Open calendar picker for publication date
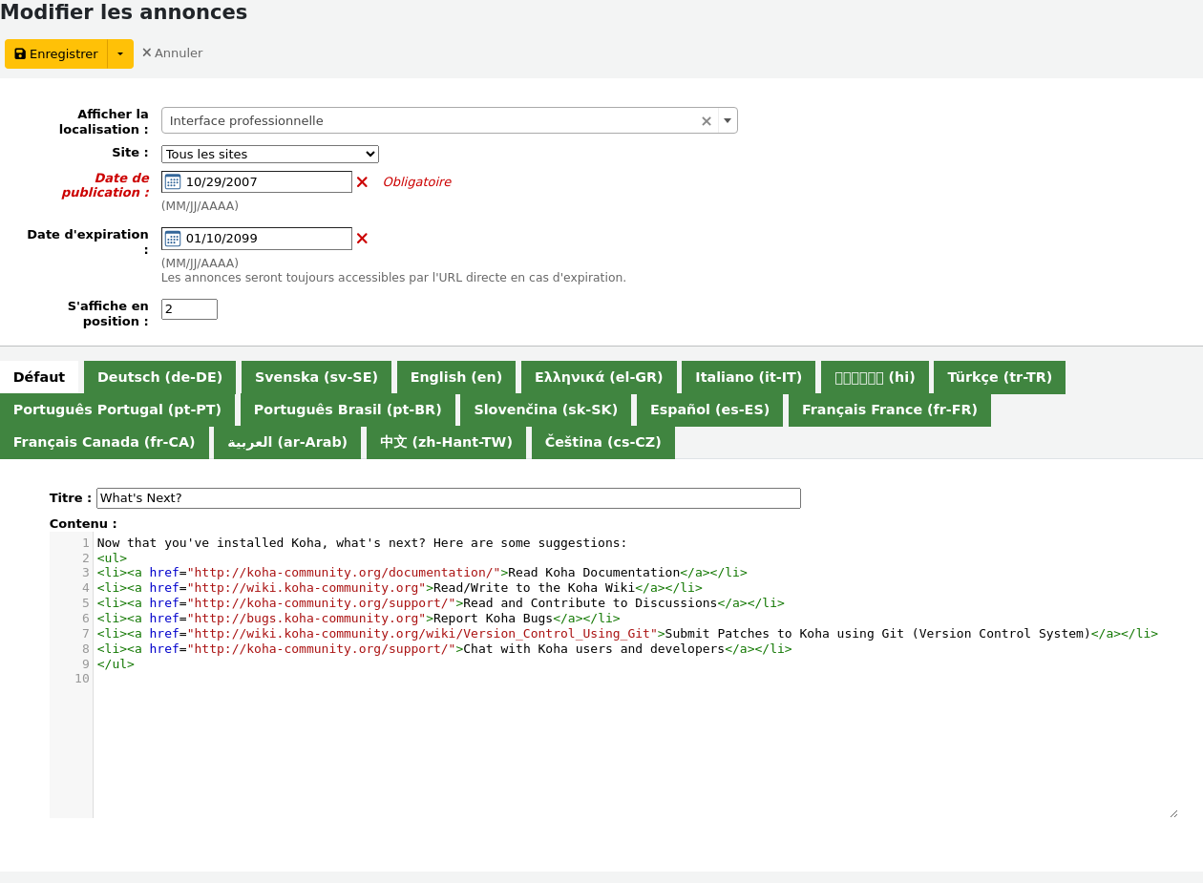 (173, 181)
